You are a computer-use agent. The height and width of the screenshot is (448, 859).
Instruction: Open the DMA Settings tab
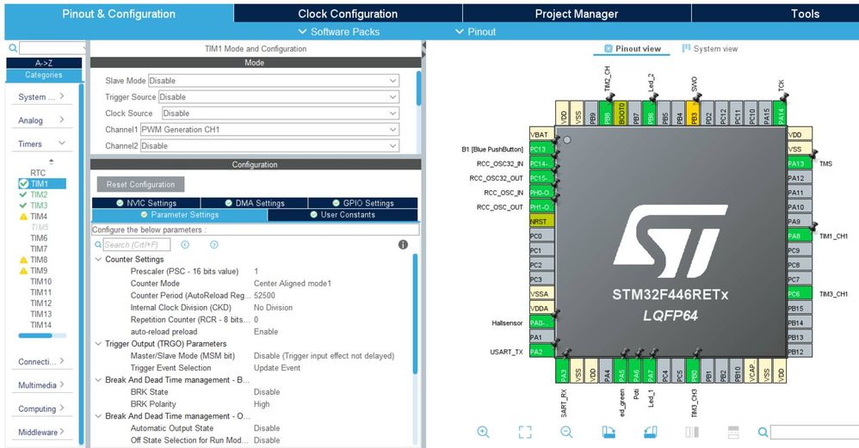pyautogui.click(x=255, y=203)
